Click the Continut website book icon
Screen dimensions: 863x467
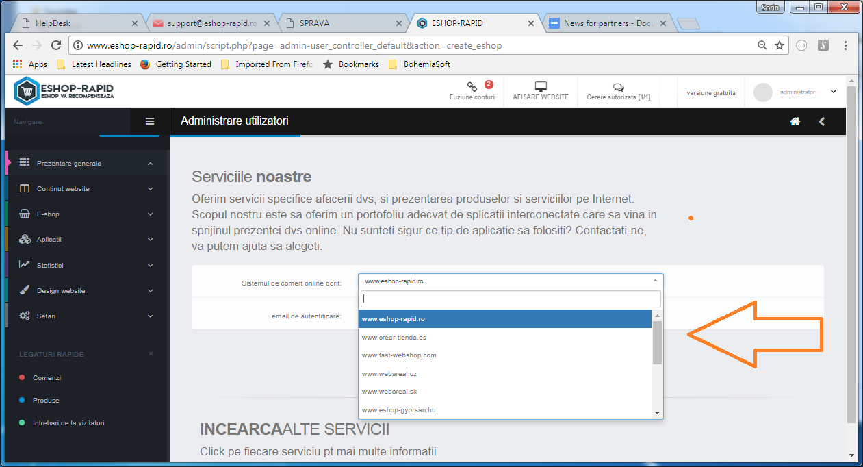tap(25, 188)
